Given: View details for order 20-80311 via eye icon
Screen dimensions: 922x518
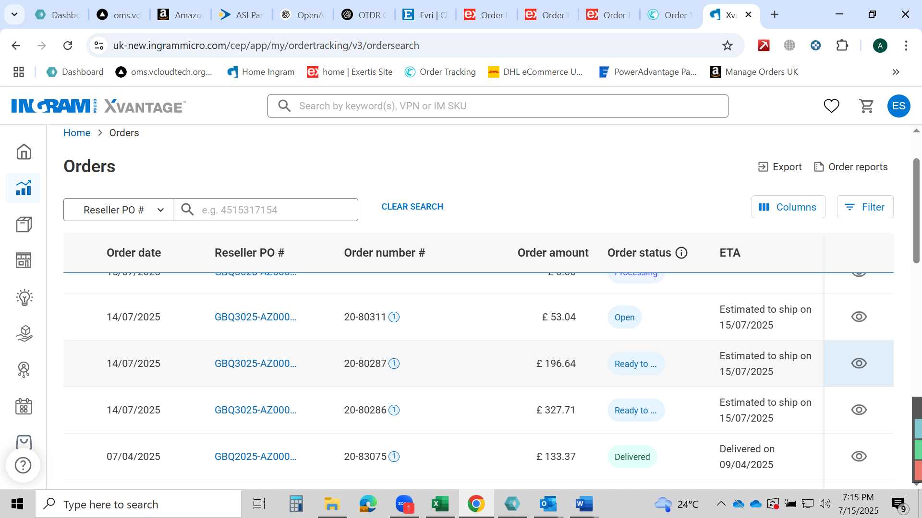Looking at the screenshot, I should (859, 317).
